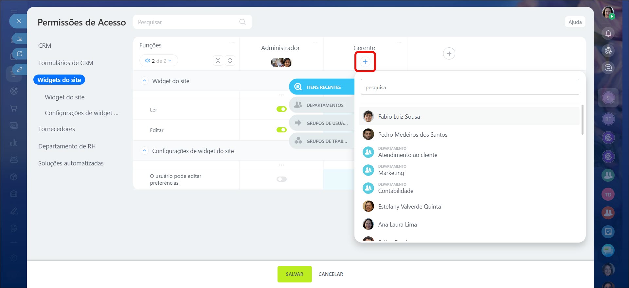Click the pesquisa input field
The width and height of the screenshot is (629, 288).
[x=470, y=87]
